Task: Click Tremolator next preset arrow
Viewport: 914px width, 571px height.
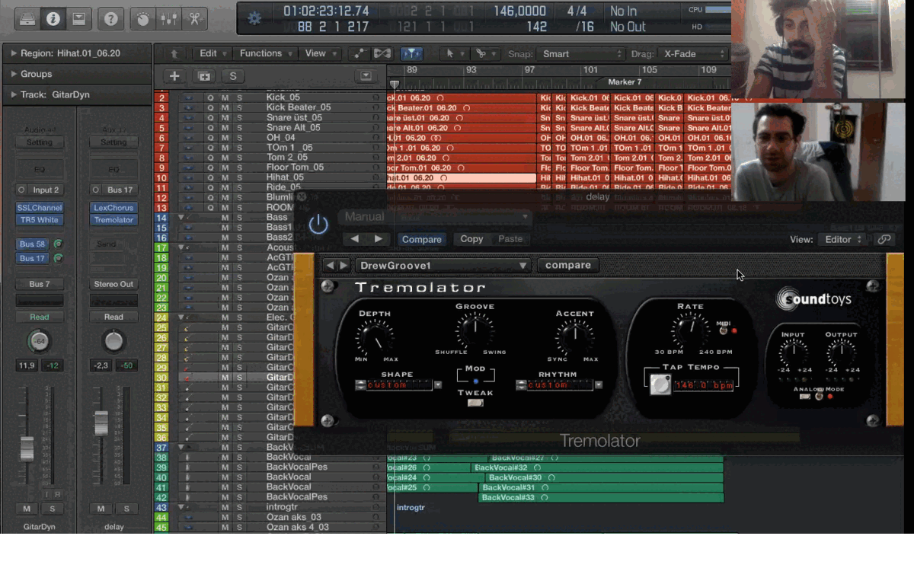Action: tap(344, 266)
